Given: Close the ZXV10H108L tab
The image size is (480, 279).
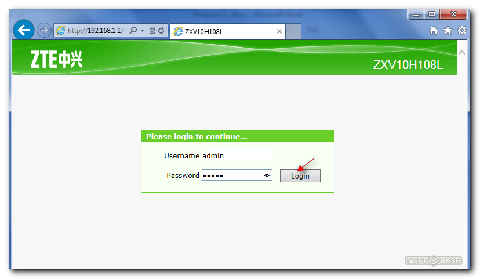Looking at the screenshot, I should tap(279, 31).
